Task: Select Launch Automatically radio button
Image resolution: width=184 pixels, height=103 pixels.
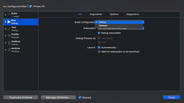Action: pyautogui.click(x=99, y=47)
